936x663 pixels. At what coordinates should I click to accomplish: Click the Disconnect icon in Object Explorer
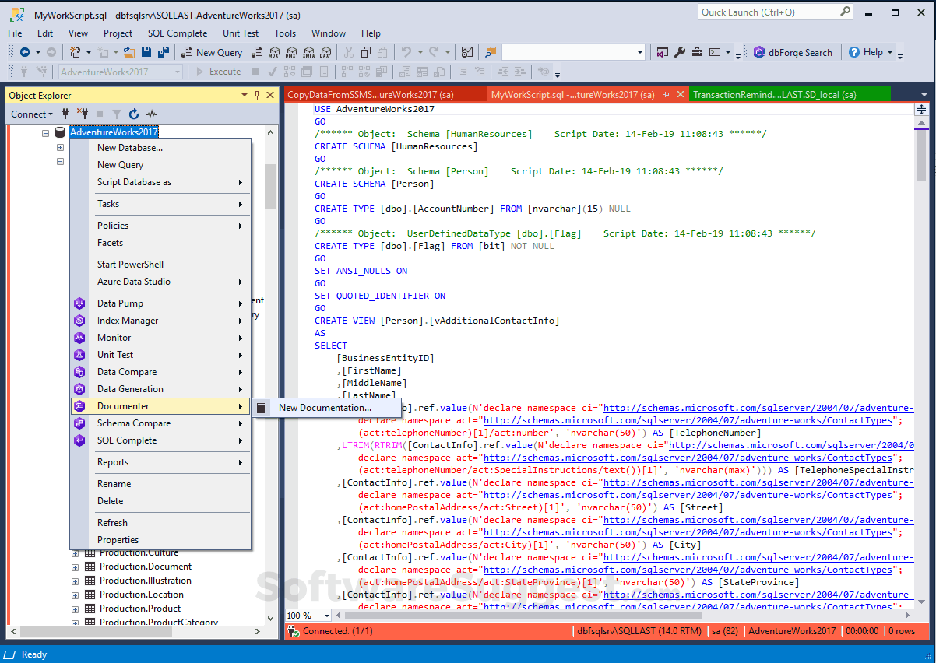[83, 114]
